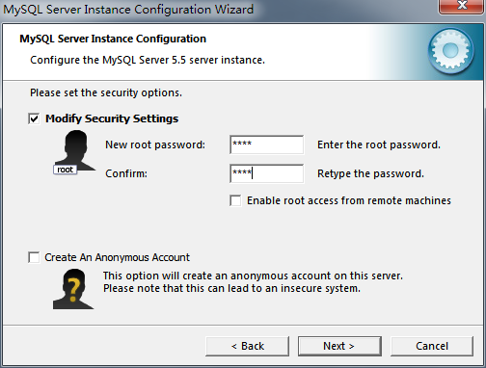Click the root user silhouette icon
This screenshot has width=486, height=368.
click(x=75, y=150)
